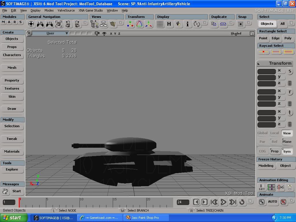This screenshot has height=222, width=296.
Task: Toggle Local transform mode
Action: (275, 133)
